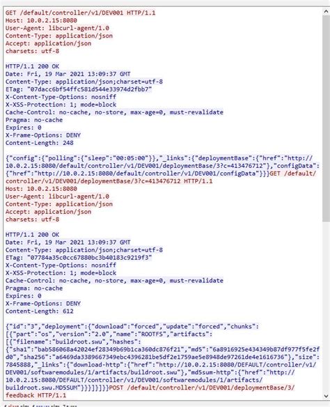Select the ETag line starting with 07dacc6bf
Image resolution: width=330 pixels, height=407 pixels.
coord(79,89)
